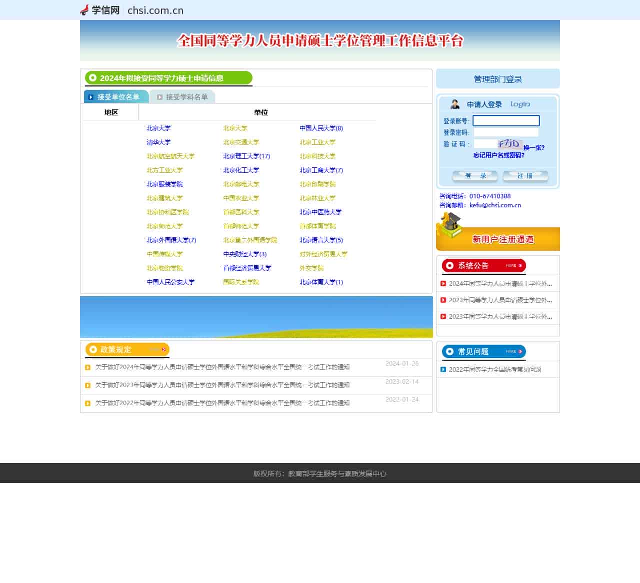
Task: Open 首都师范大学 link
Action: coord(241,226)
